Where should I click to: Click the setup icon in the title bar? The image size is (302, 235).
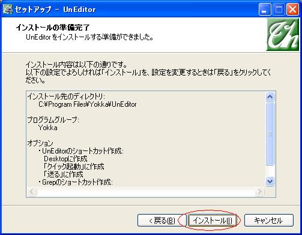8,9
